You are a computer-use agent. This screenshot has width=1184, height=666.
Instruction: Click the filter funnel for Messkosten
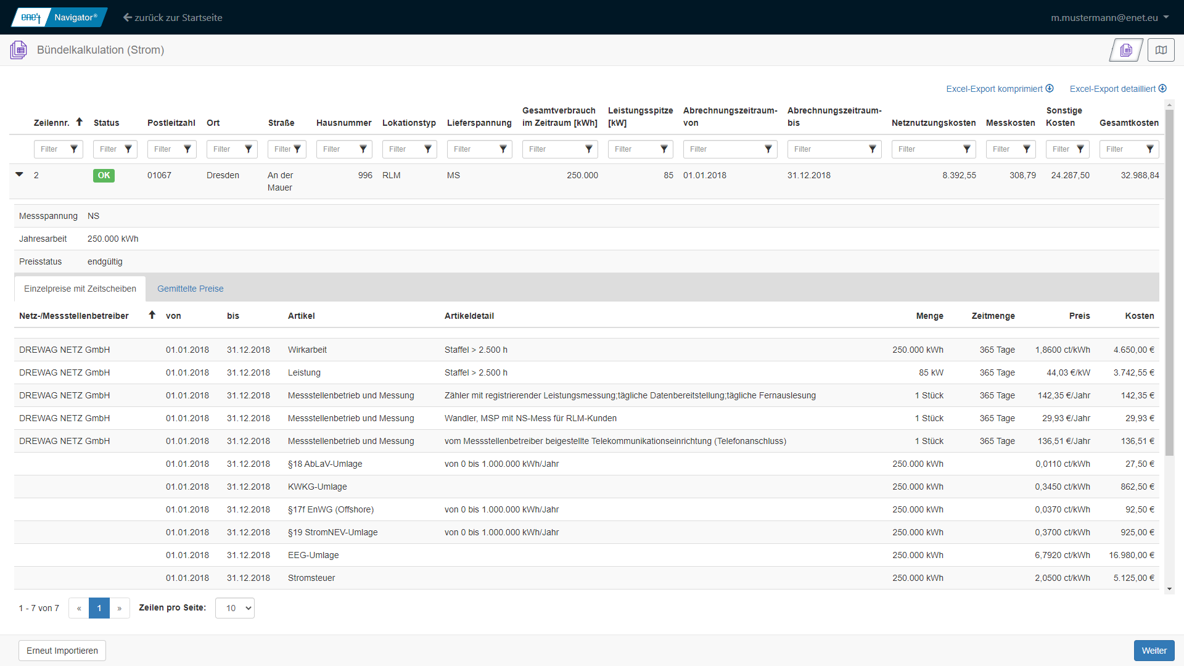pos(1027,149)
